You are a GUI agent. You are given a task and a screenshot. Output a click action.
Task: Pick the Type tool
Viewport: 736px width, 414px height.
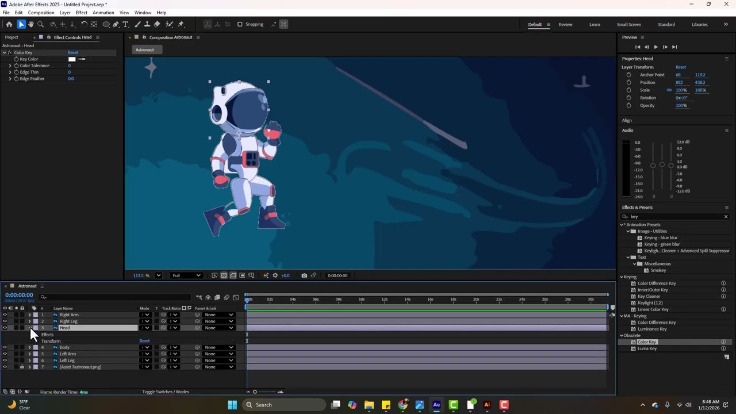click(126, 24)
